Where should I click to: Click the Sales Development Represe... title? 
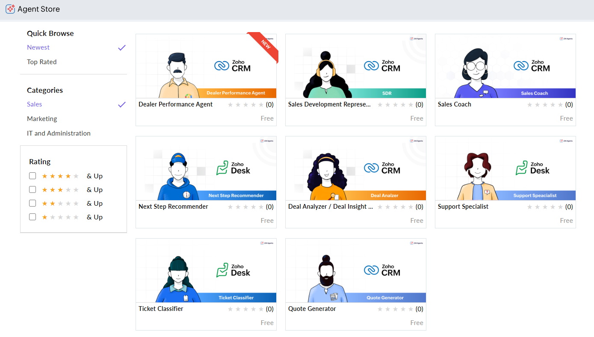coord(329,104)
